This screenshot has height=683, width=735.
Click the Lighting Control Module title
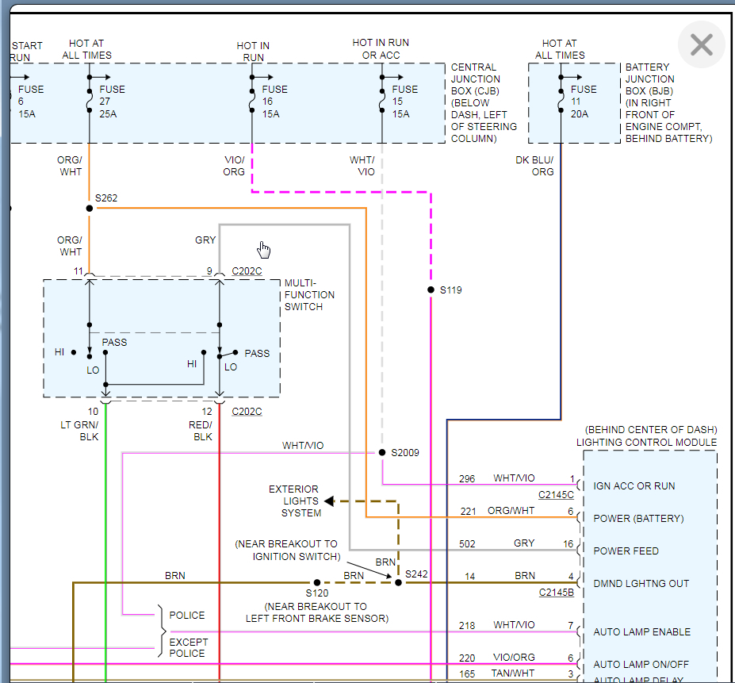[646, 442]
